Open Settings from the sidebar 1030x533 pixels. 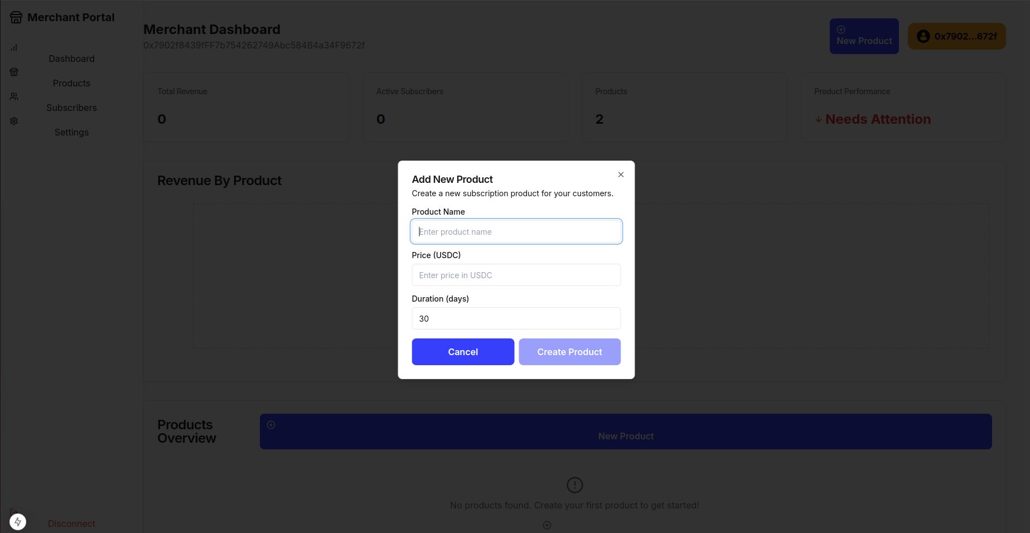tap(71, 132)
